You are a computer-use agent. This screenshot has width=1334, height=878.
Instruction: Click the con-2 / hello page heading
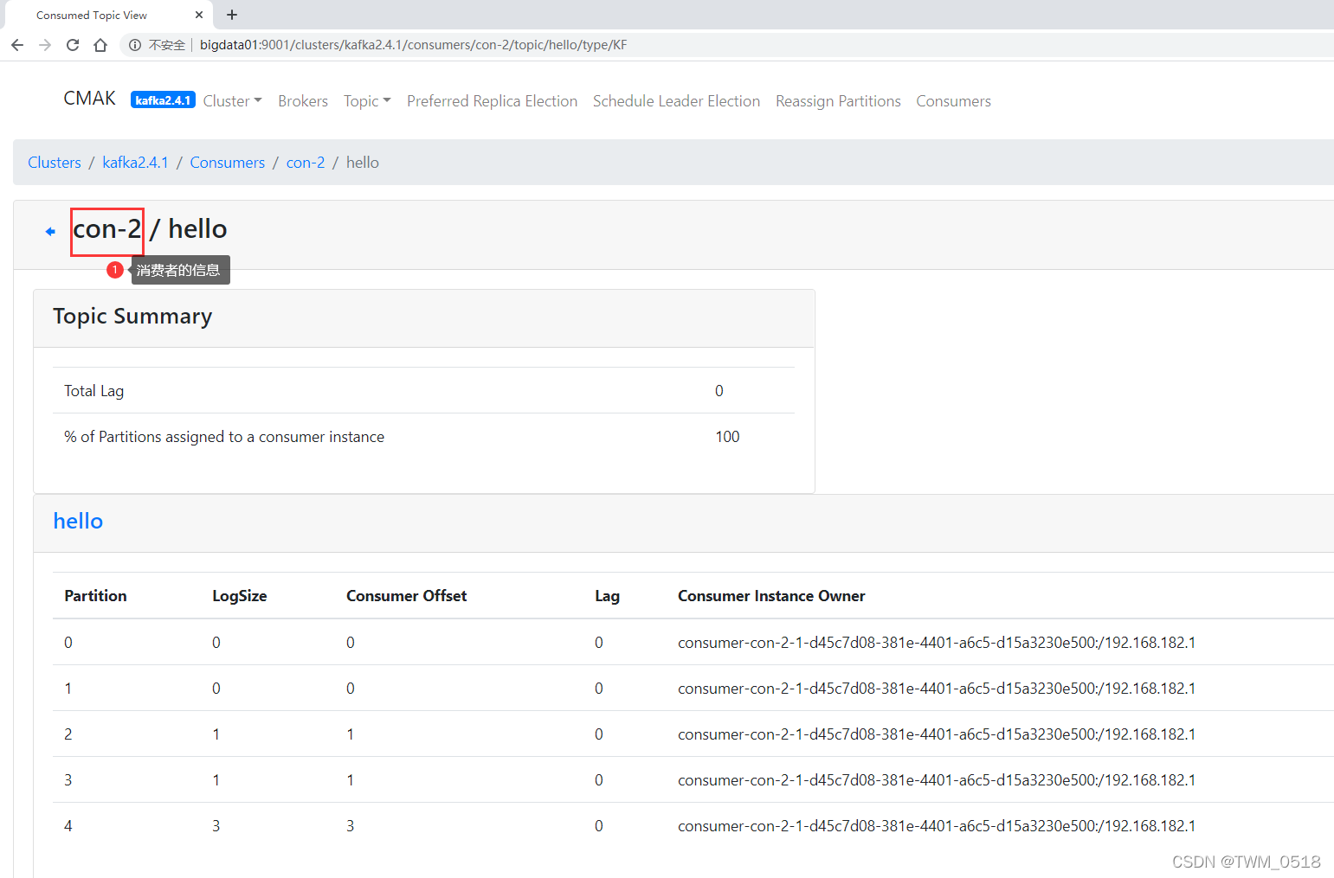(150, 229)
